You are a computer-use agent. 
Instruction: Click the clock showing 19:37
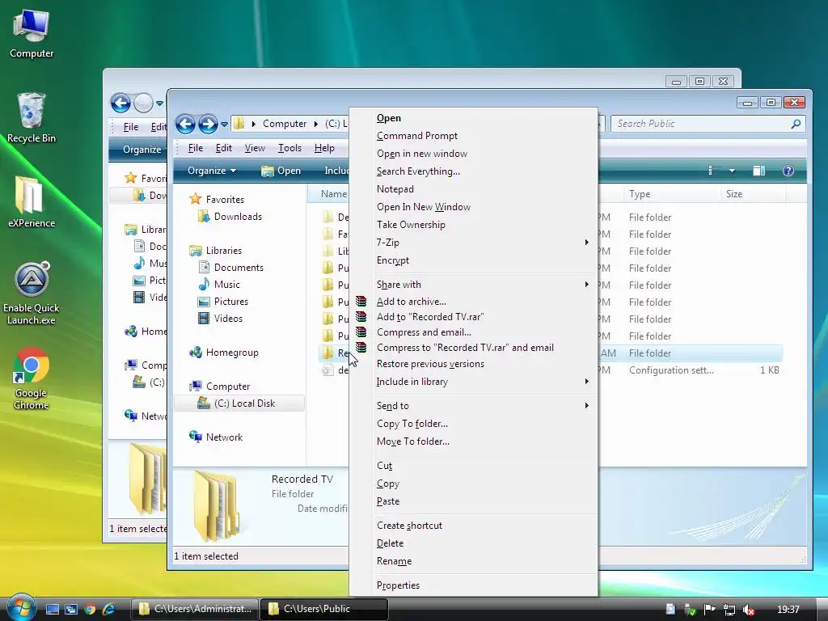coord(788,610)
